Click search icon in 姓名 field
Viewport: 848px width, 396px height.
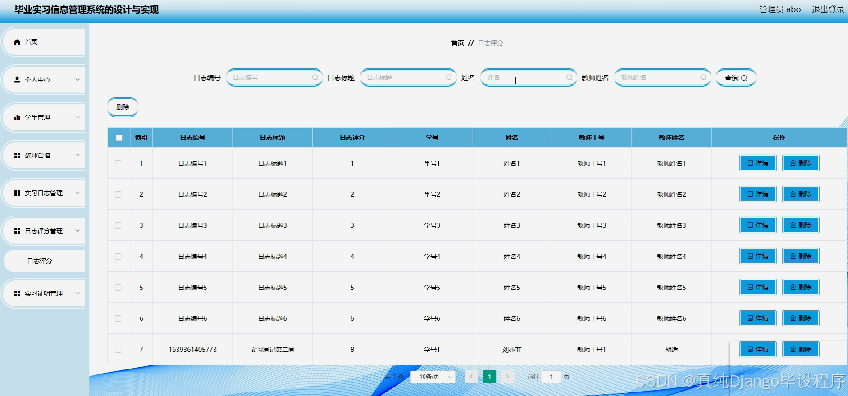(570, 77)
